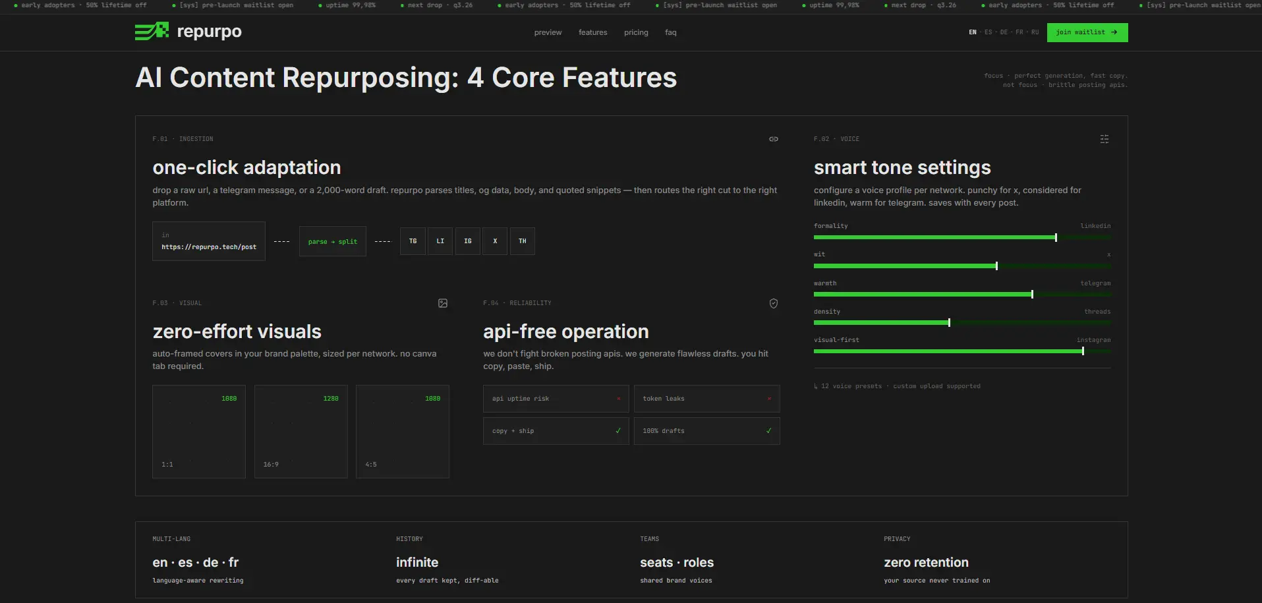Click the 100% drafts card
The height and width of the screenshot is (603, 1262).
[707, 431]
